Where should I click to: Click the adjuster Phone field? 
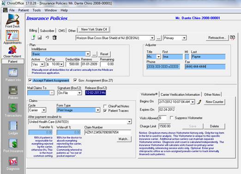pyautogui.click(x=163, y=67)
